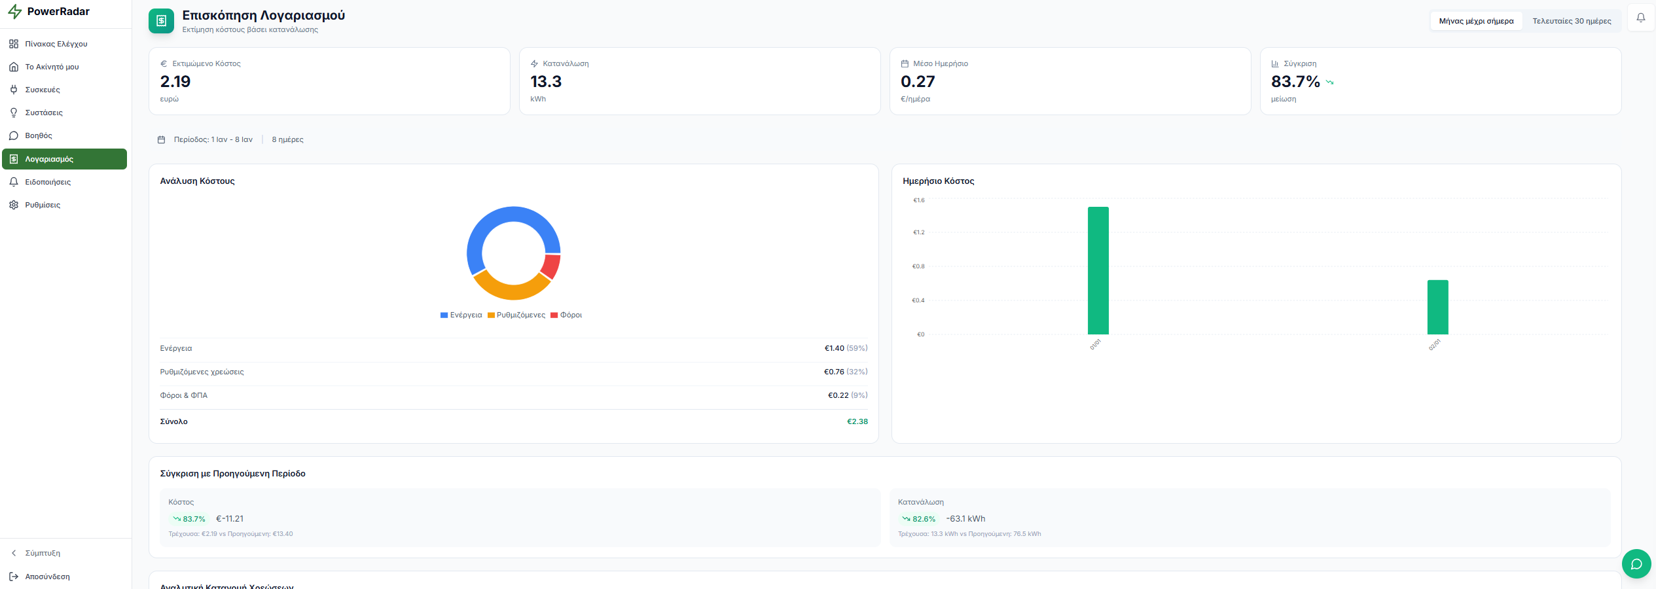This screenshot has height=589, width=1656.
Task: Open Ειδοποιήσεις via the sidebar bell icon
Action: tap(14, 181)
